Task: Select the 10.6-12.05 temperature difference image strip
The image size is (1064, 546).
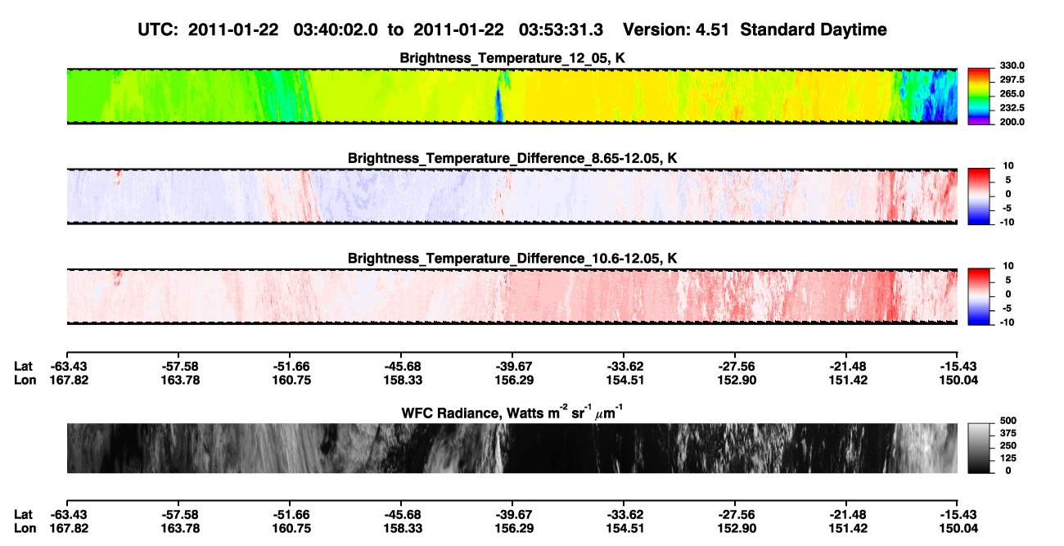Action: pos(512,296)
